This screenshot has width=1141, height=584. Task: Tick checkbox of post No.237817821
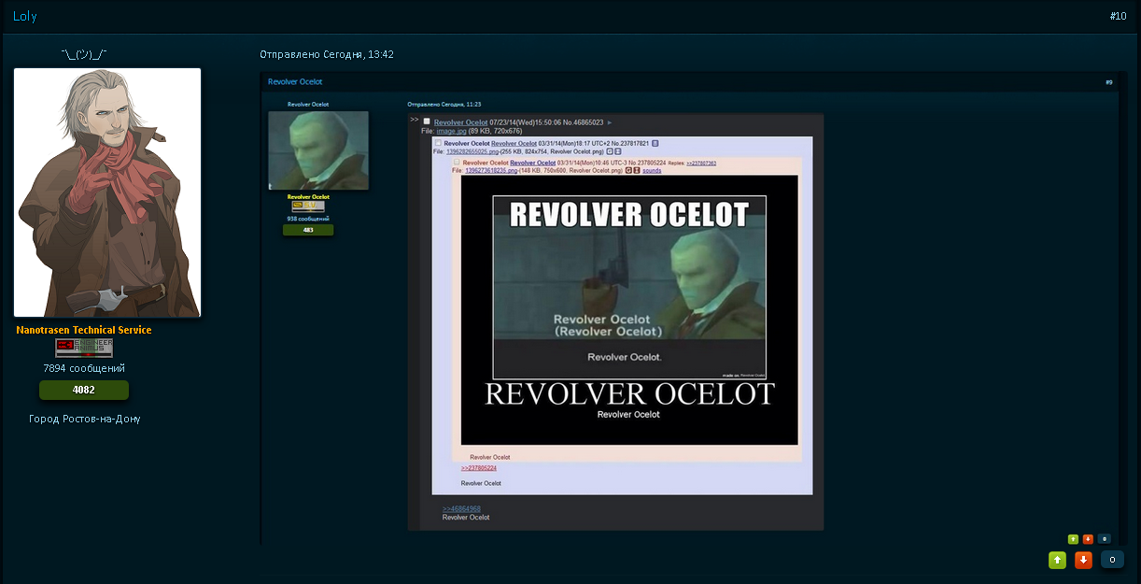(438, 143)
